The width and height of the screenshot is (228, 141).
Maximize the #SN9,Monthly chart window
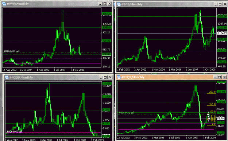220,4
